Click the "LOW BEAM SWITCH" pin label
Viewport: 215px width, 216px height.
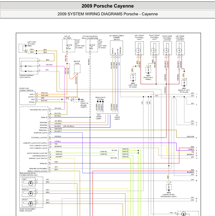pos(40,156)
